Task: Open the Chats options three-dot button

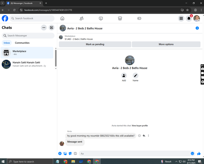Action: coord(44,27)
